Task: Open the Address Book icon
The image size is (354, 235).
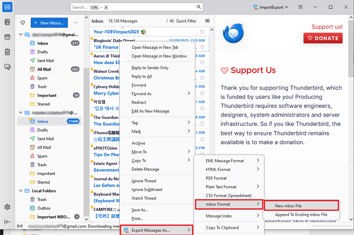Action: pos(7,22)
